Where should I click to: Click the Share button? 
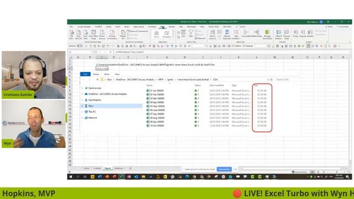(330, 27)
